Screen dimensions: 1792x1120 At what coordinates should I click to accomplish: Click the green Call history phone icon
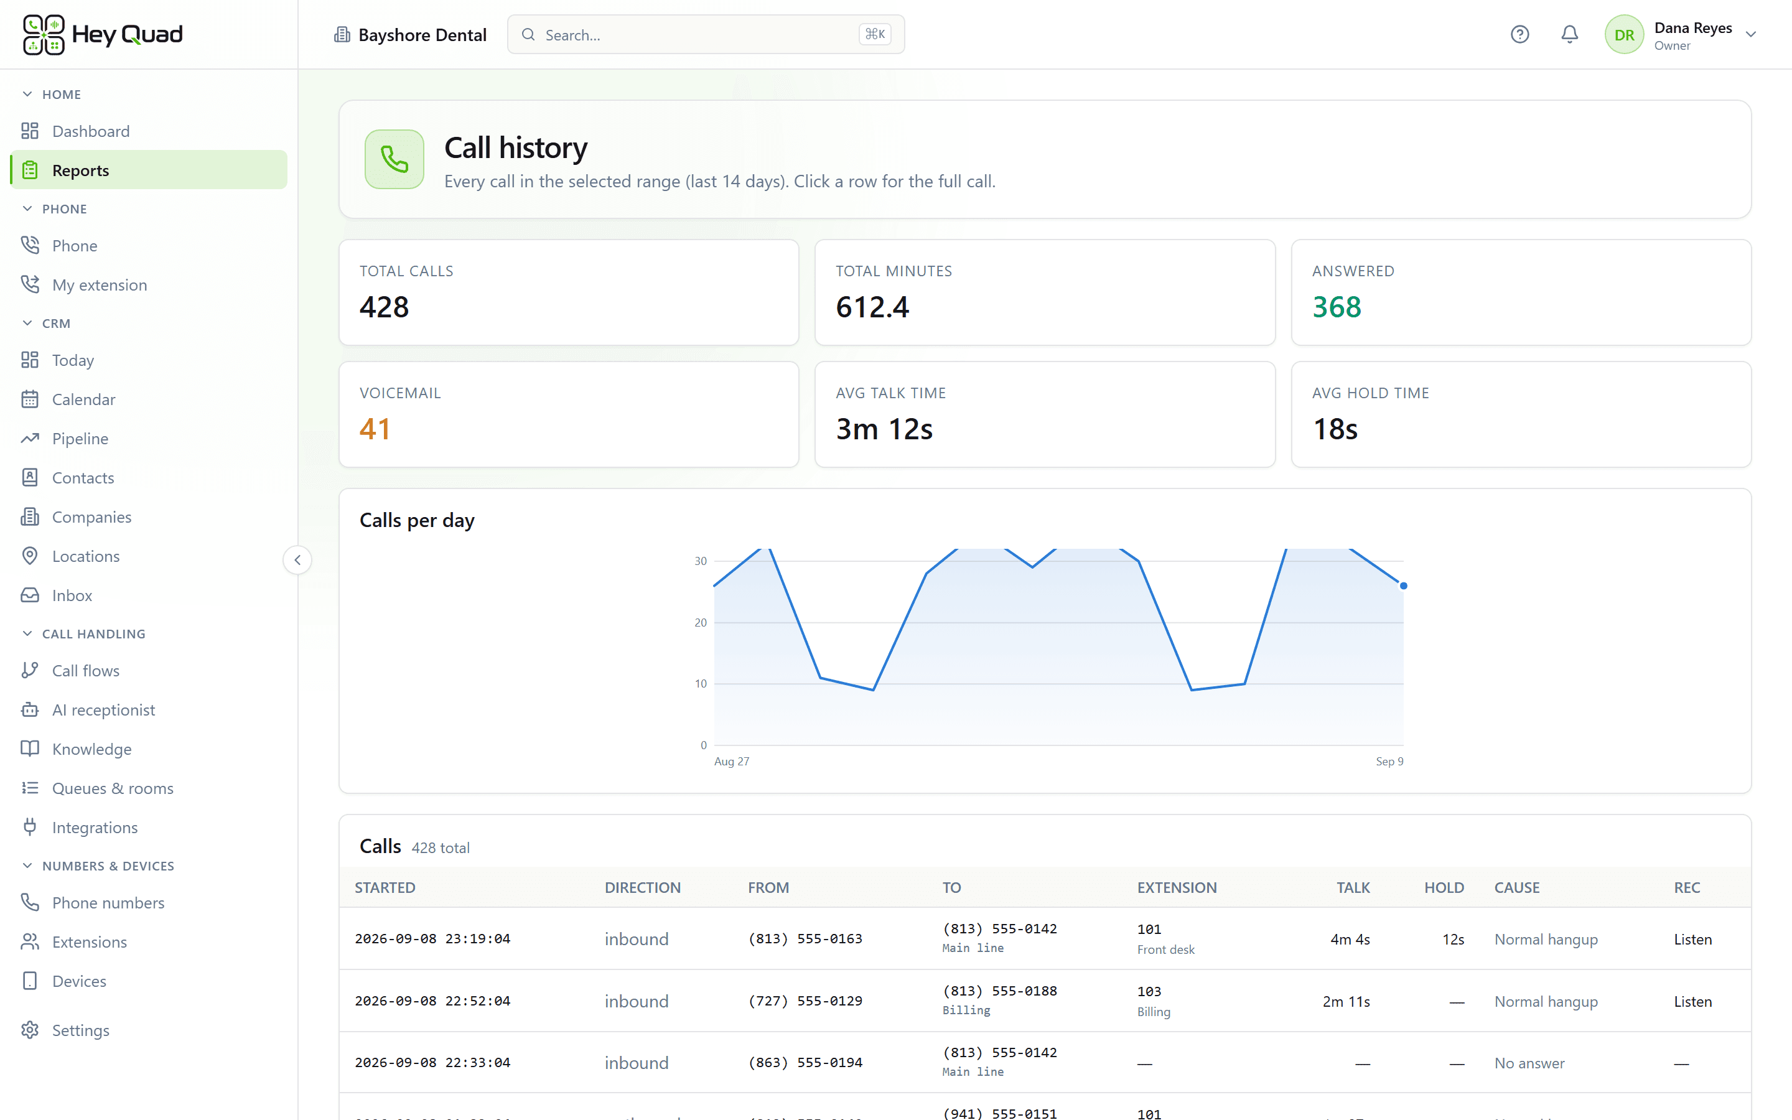tap(394, 159)
